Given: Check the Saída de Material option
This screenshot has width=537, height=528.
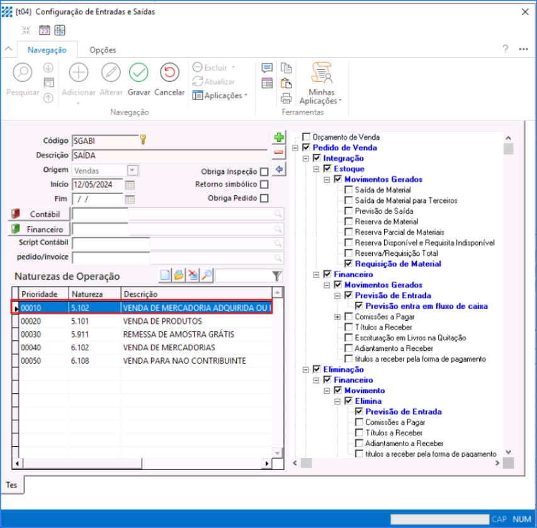Looking at the screenshot, I should (349, 190).
